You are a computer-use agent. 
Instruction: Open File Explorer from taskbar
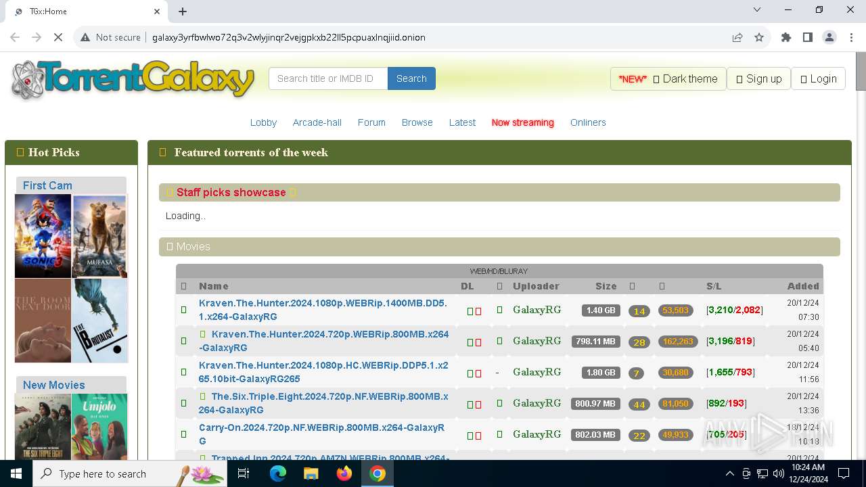tap(311, 473)
